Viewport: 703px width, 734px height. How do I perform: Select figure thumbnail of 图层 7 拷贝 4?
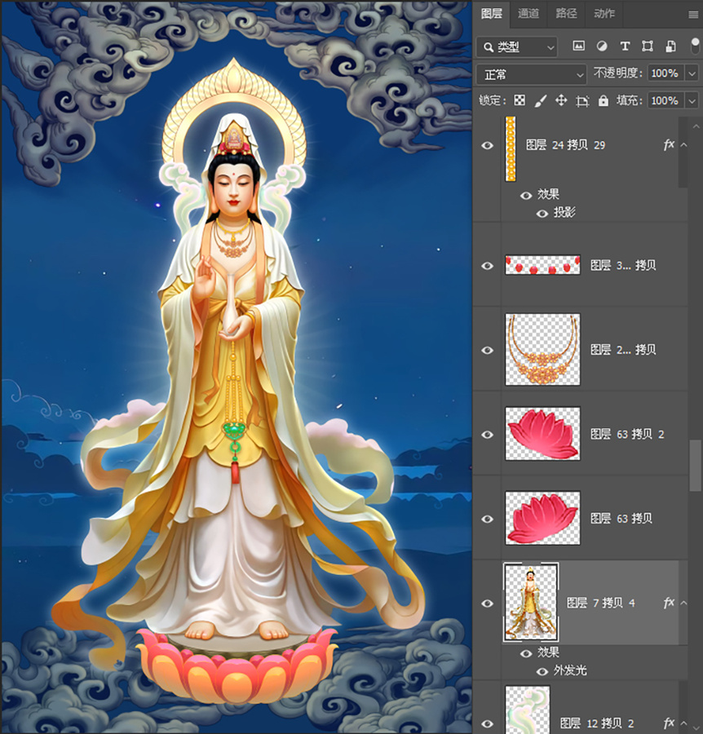[531, 602]
